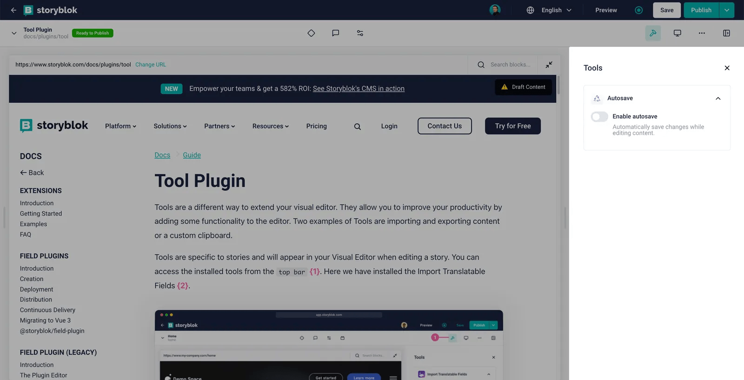Toggle the side panel layout icon
This screenshot has width=744, height=380.
pos(726,33)
